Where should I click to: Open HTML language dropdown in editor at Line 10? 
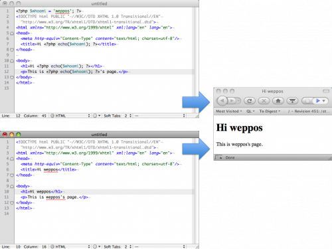[x=70, y=246]
